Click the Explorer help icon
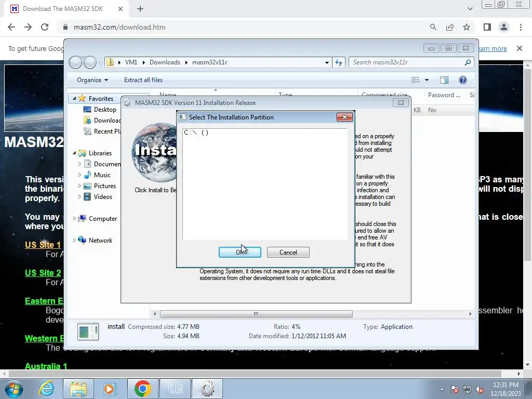This screenshot has width=532, height=399. click(x=462, y=79)
